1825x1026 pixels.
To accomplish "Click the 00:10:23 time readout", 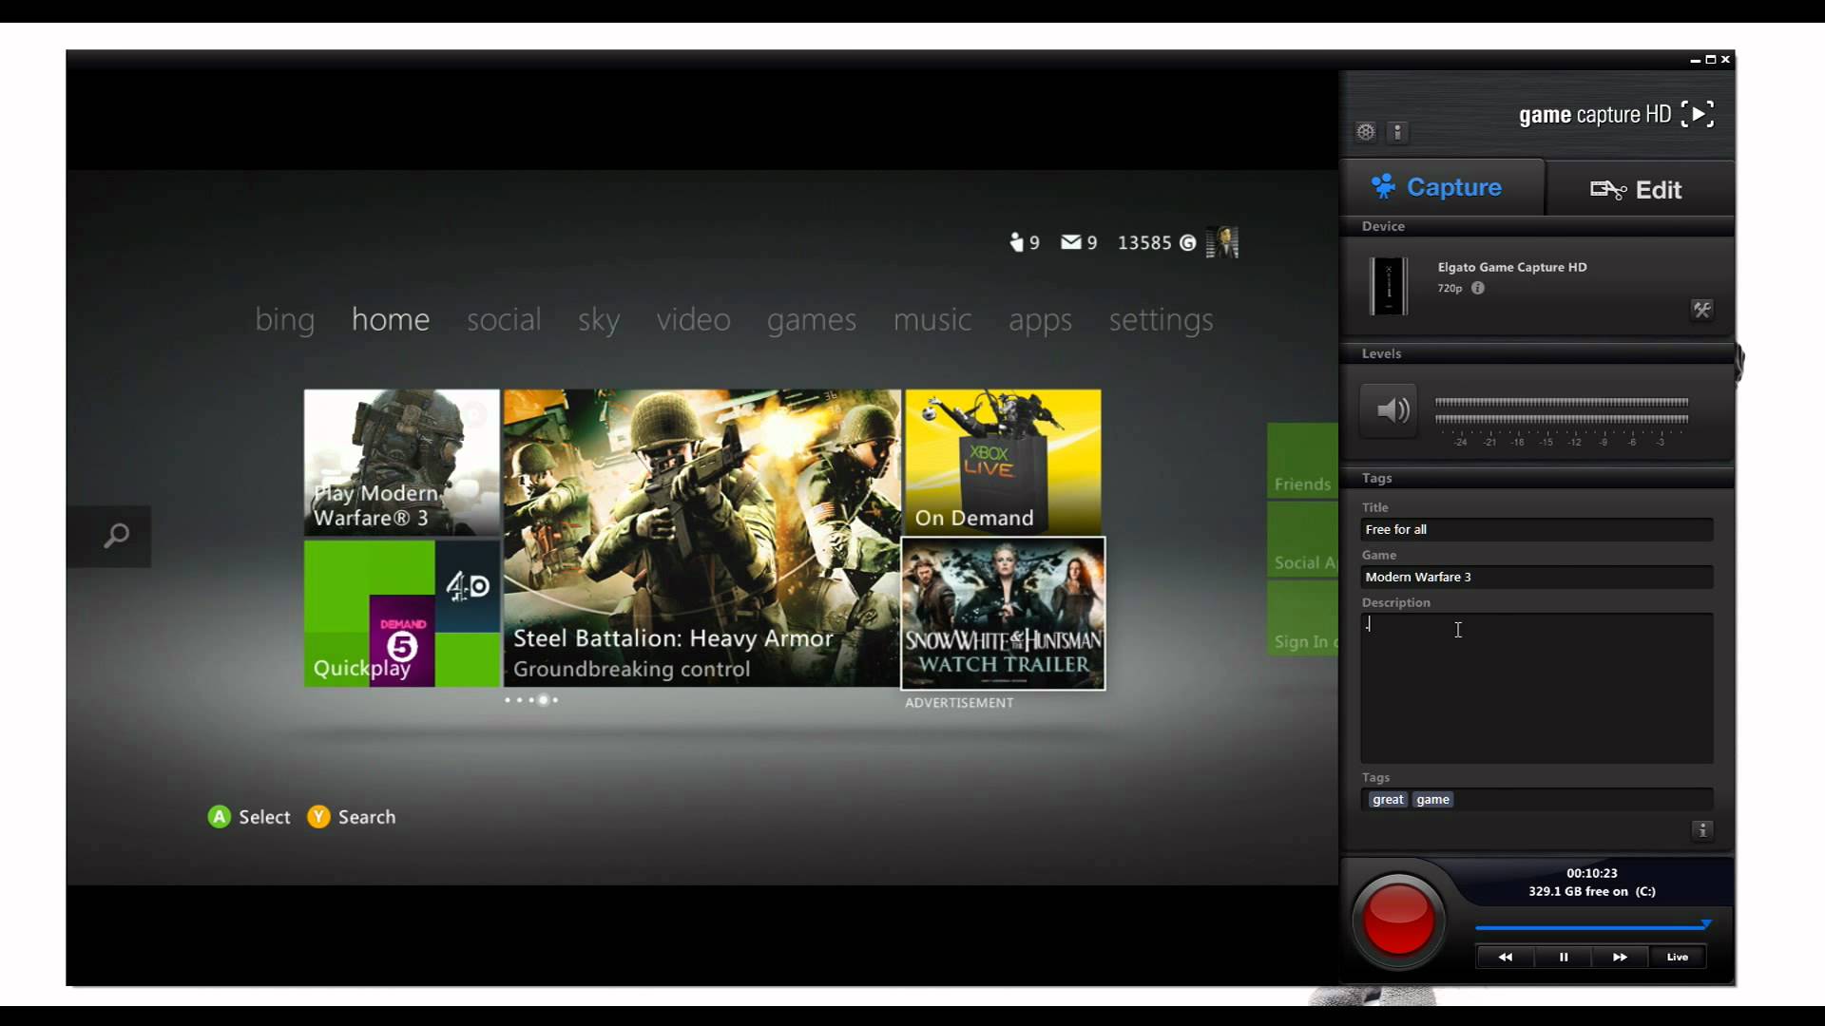I will 1591,873.
